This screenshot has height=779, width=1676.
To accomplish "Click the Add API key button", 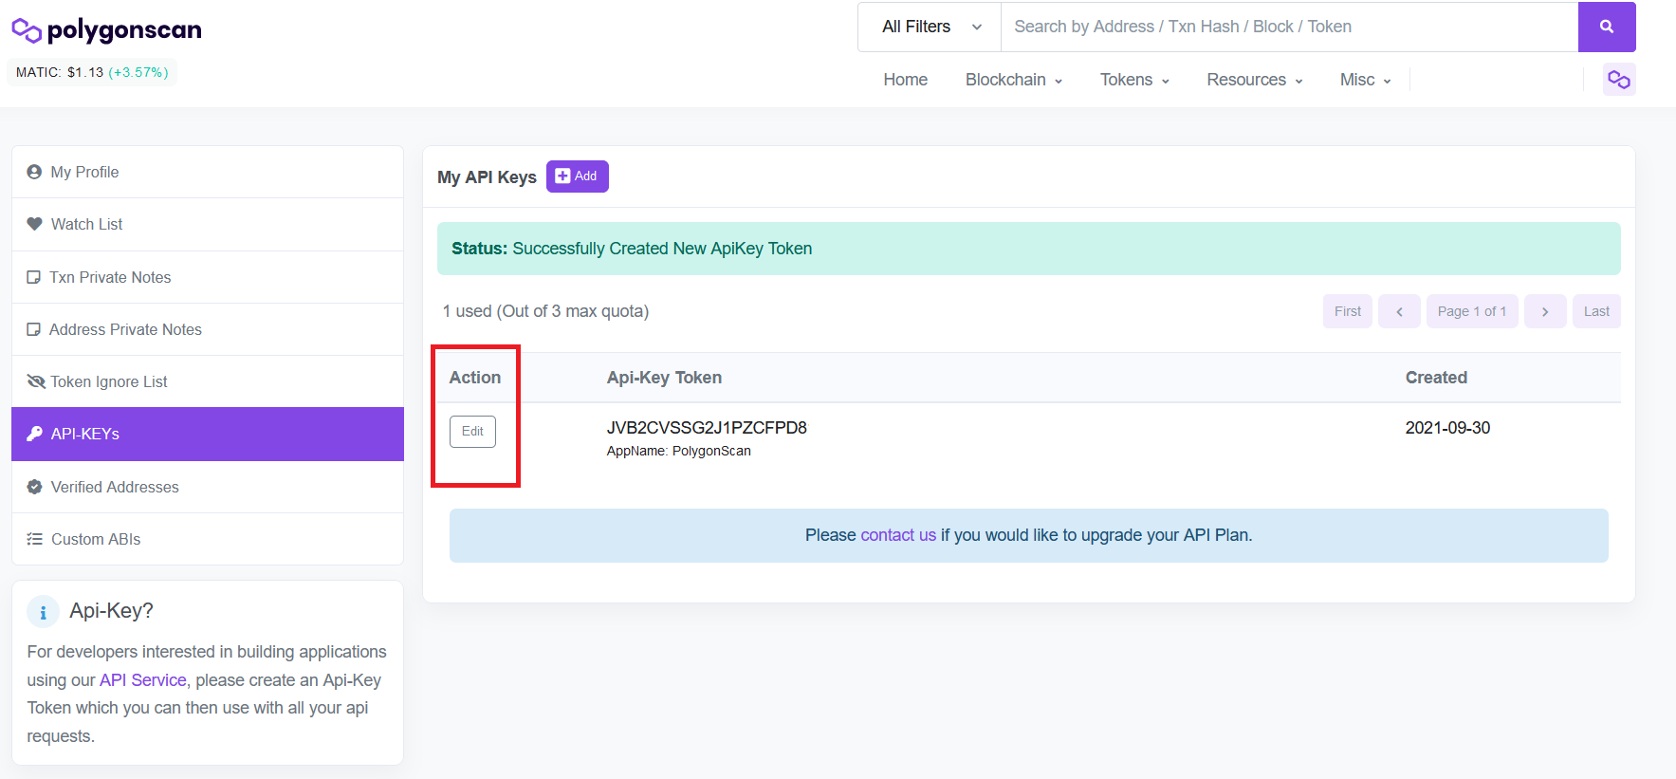I will [x=577, y=176].
